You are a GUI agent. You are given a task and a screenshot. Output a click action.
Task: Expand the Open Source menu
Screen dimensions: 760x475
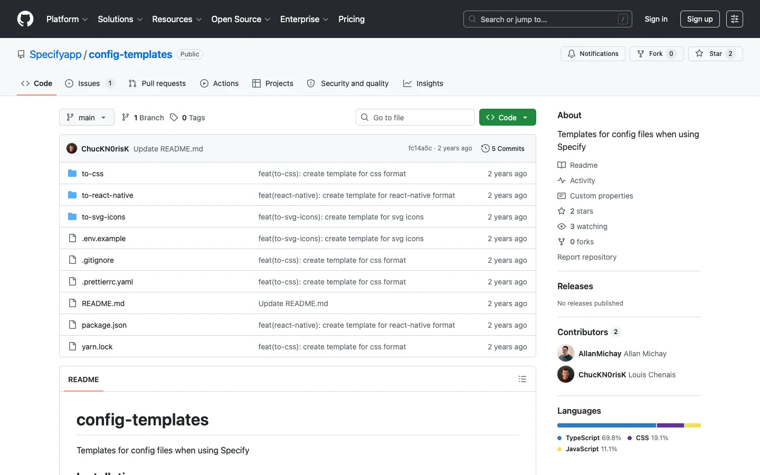tap(241, 19)
